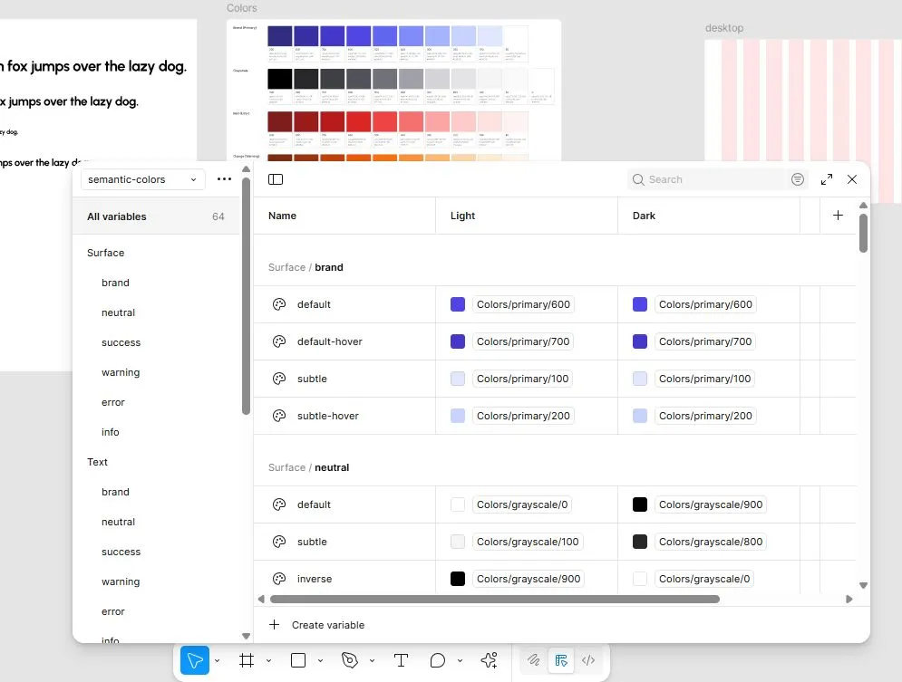
Task: Toggle fullscreen view of variables panel
Action: tap(826, 179)
